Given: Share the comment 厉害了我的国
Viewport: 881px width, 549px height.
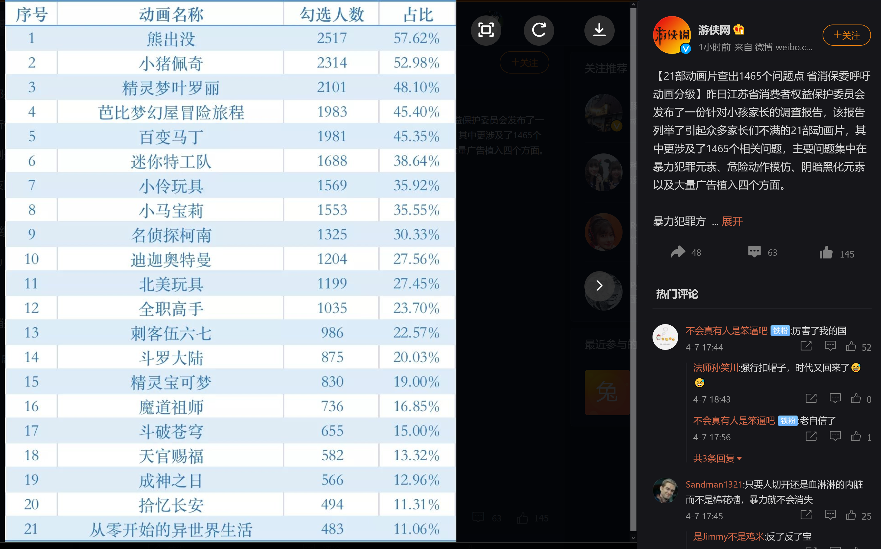Looking at the screenshot, I should (x=806, y=346).
